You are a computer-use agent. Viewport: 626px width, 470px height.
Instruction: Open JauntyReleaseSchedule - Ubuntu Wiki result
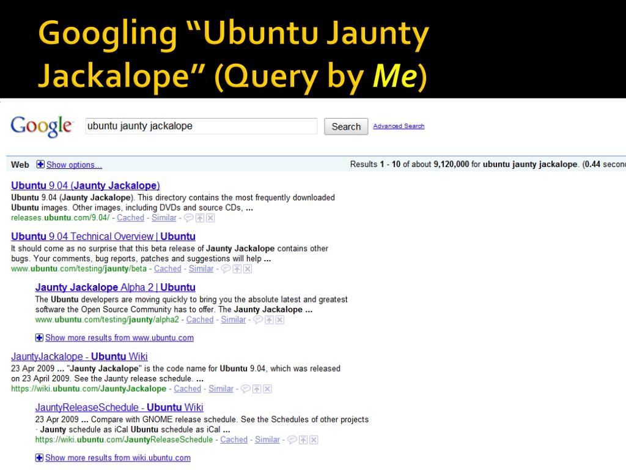pyautogui.click(x=119, y=407)
